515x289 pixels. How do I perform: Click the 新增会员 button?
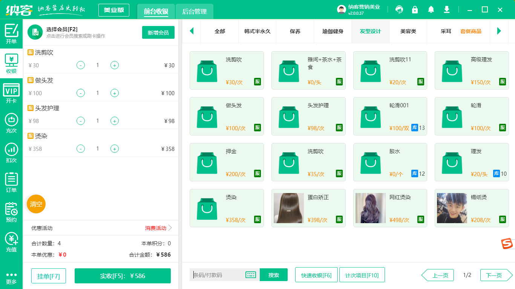click(x=158, y=33)
